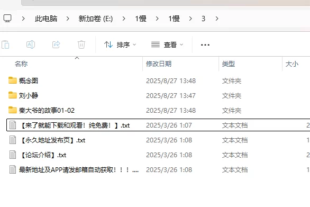
Task: Open the three-dot more options menu
Action: 205,45
